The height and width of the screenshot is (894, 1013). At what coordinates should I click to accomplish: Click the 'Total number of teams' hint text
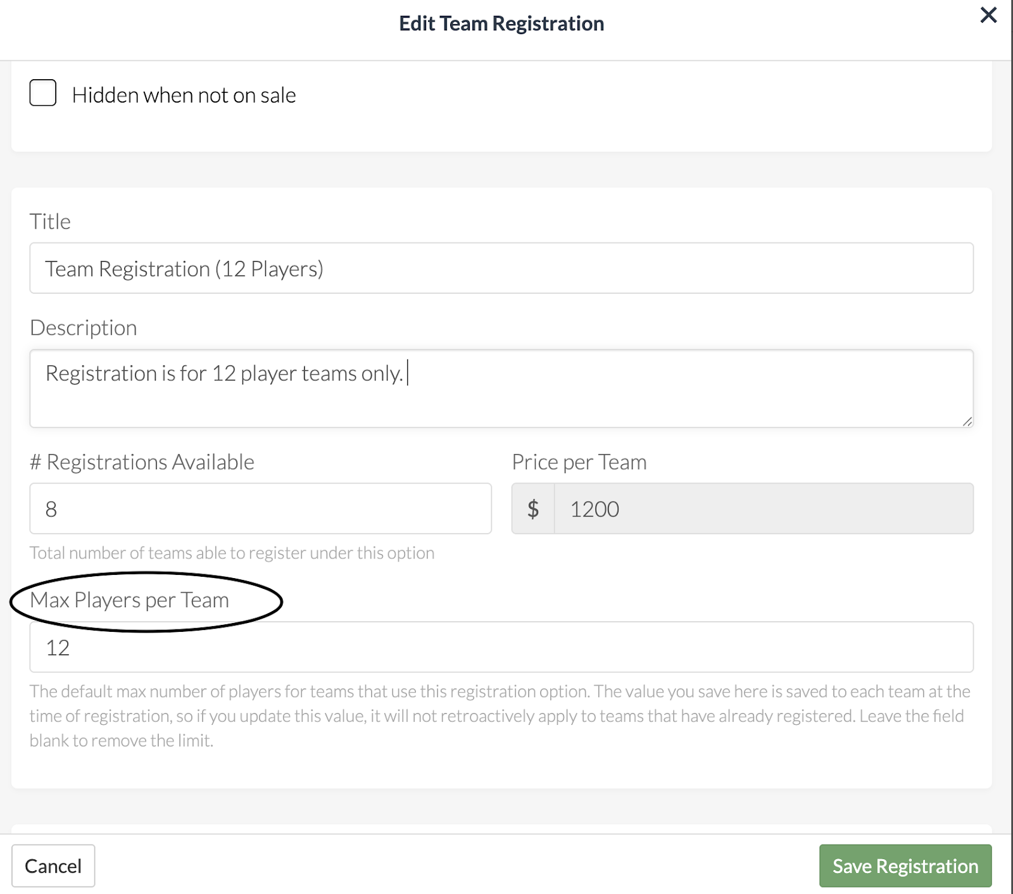tap(232, 553)
